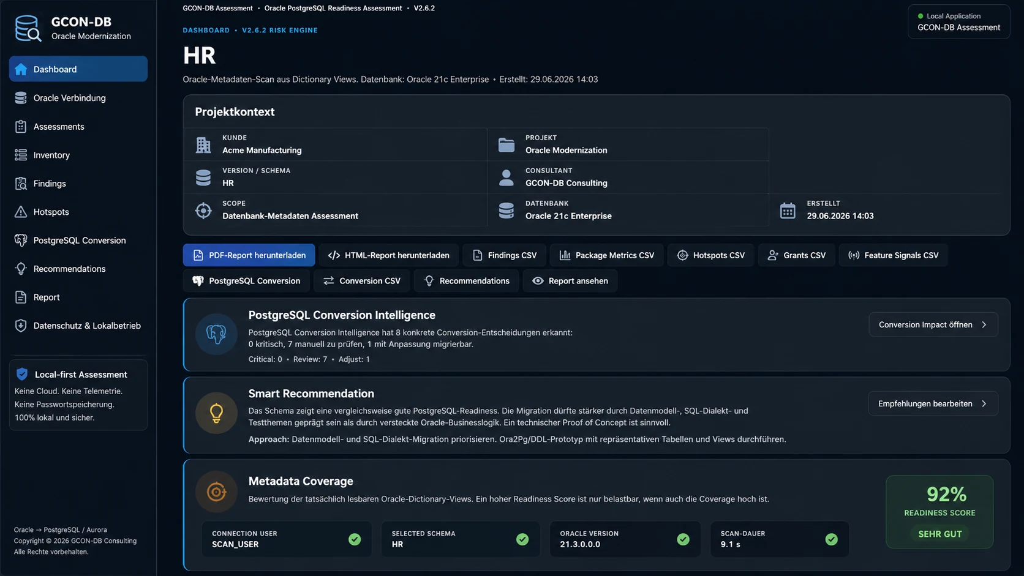
Task: Click the Consultant person icon
Action: [506, 178]
